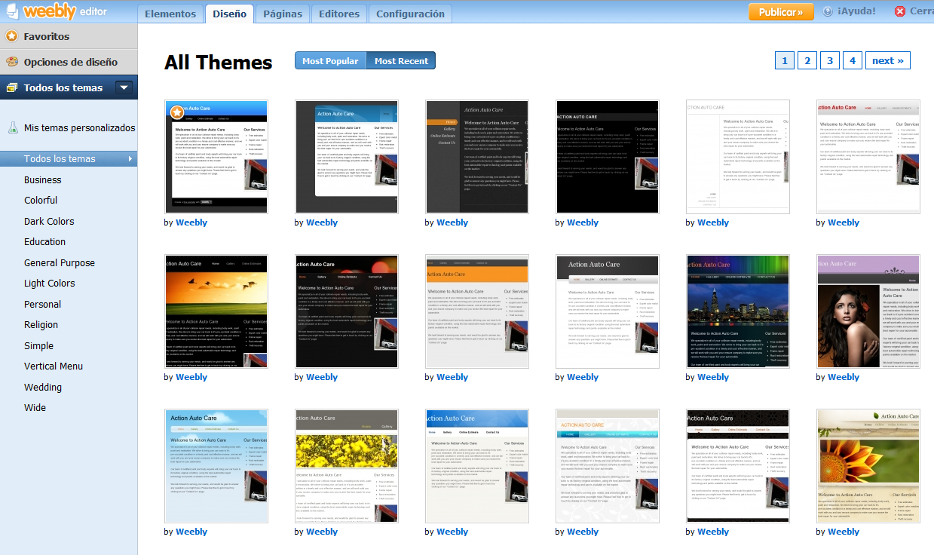Click the Todos los temas sidebar icon

pyautogui.click(x=11, y=87)
